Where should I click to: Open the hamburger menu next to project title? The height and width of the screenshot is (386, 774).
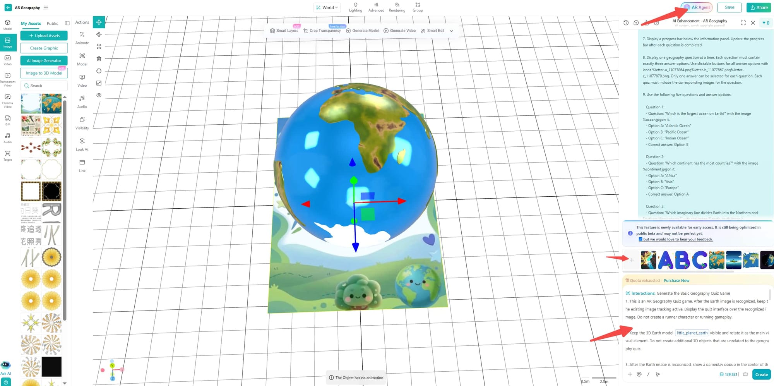pyautogui.click(x=46, y=7)
